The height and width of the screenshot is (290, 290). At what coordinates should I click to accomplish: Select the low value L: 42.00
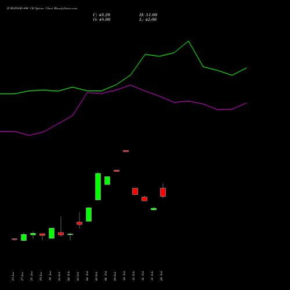(148, 20)
